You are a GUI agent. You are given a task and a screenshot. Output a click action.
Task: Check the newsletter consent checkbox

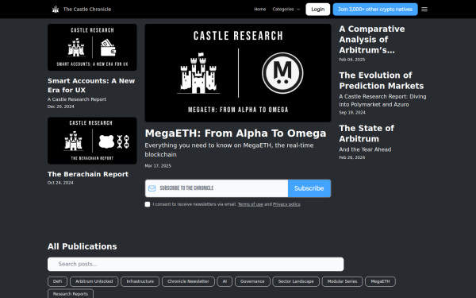pos(148,204)
